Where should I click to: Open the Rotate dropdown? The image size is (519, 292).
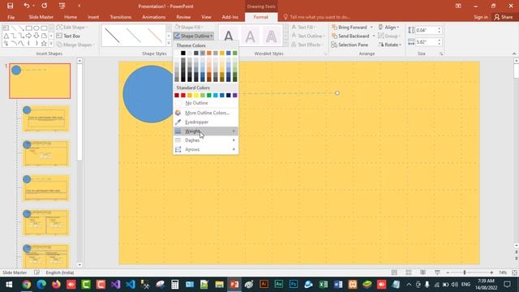click(x=389, y=45)
